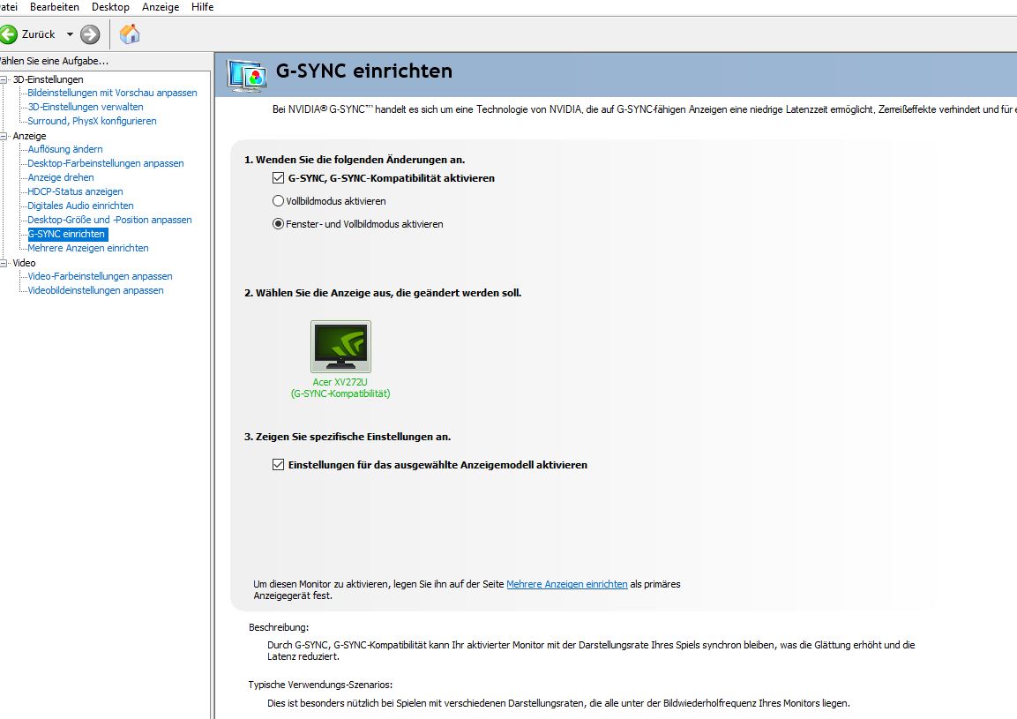Open HDCP-Status anzeigen page
The image size is (1017, 719).
pyautogui.click(x=75, y=192)
